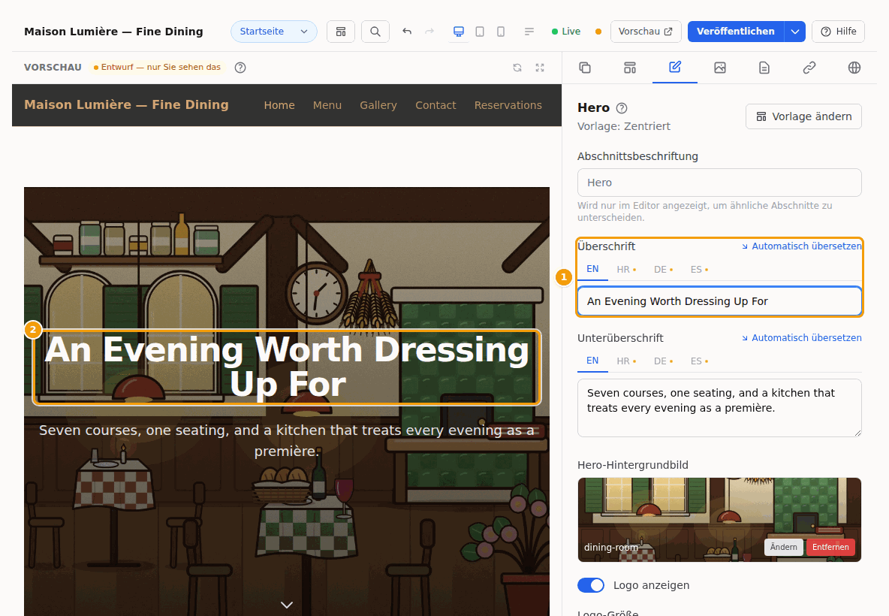Expand the Veröffentlichen dropdown arrow
Image resolution: width=889 pixels, height=616 pixels.
pos(795,32)
